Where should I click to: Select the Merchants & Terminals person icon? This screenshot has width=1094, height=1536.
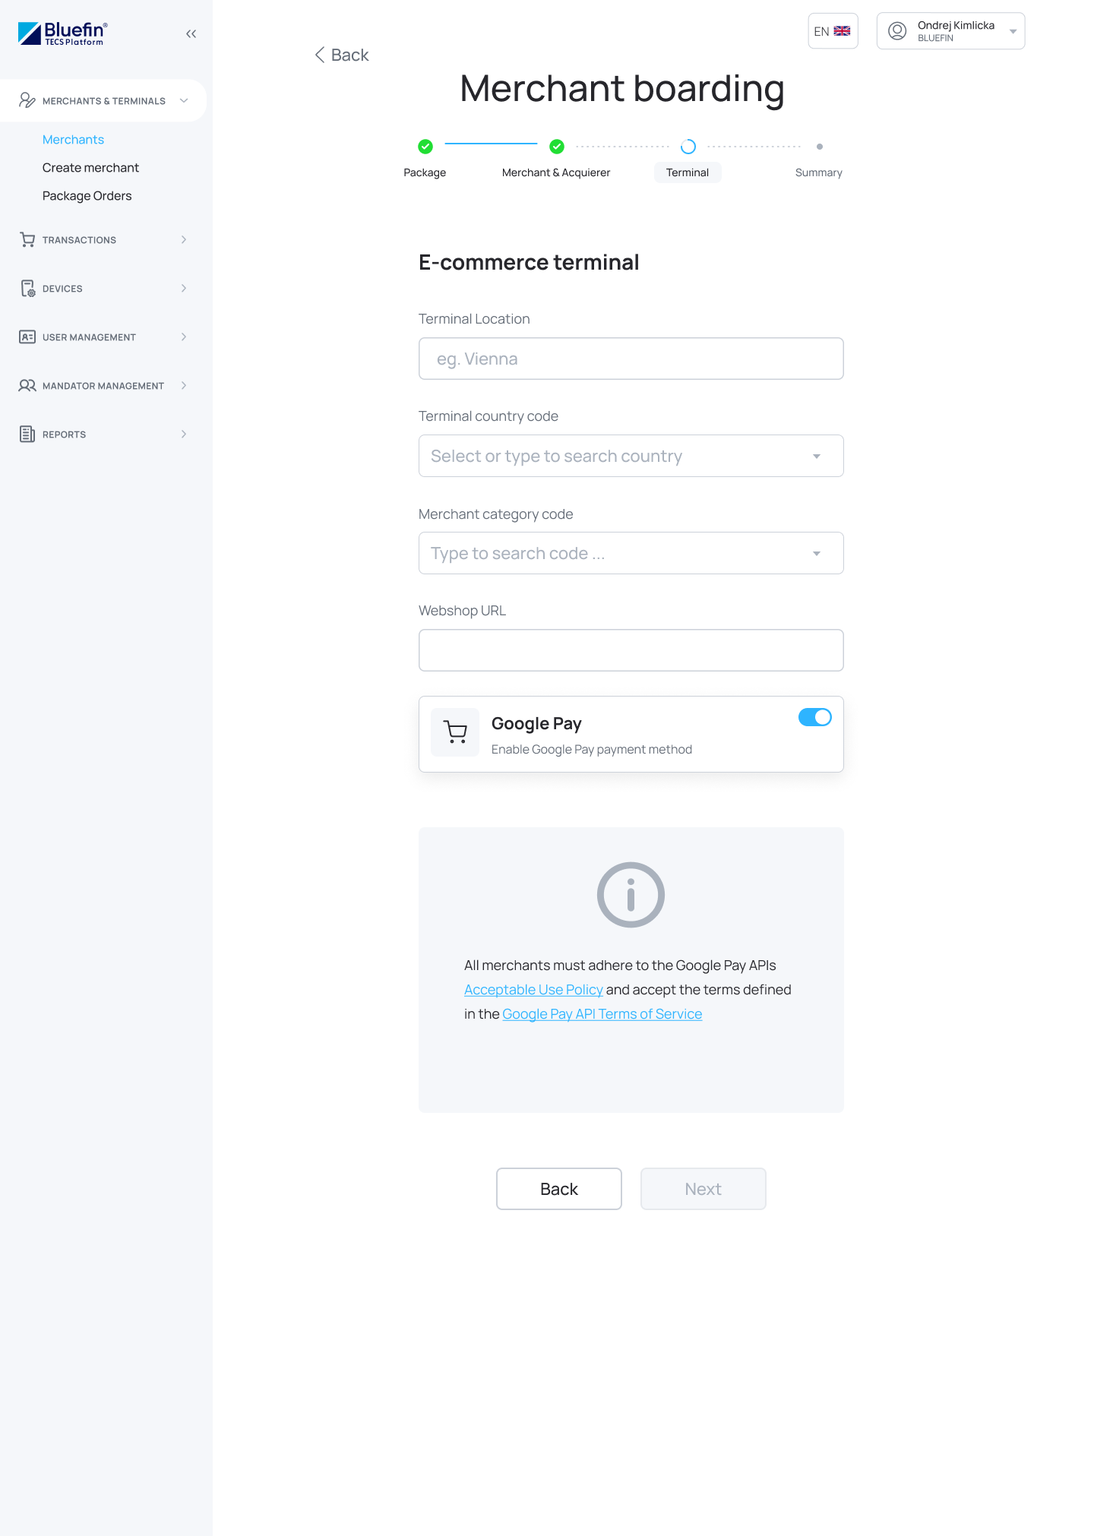(27, 100)
